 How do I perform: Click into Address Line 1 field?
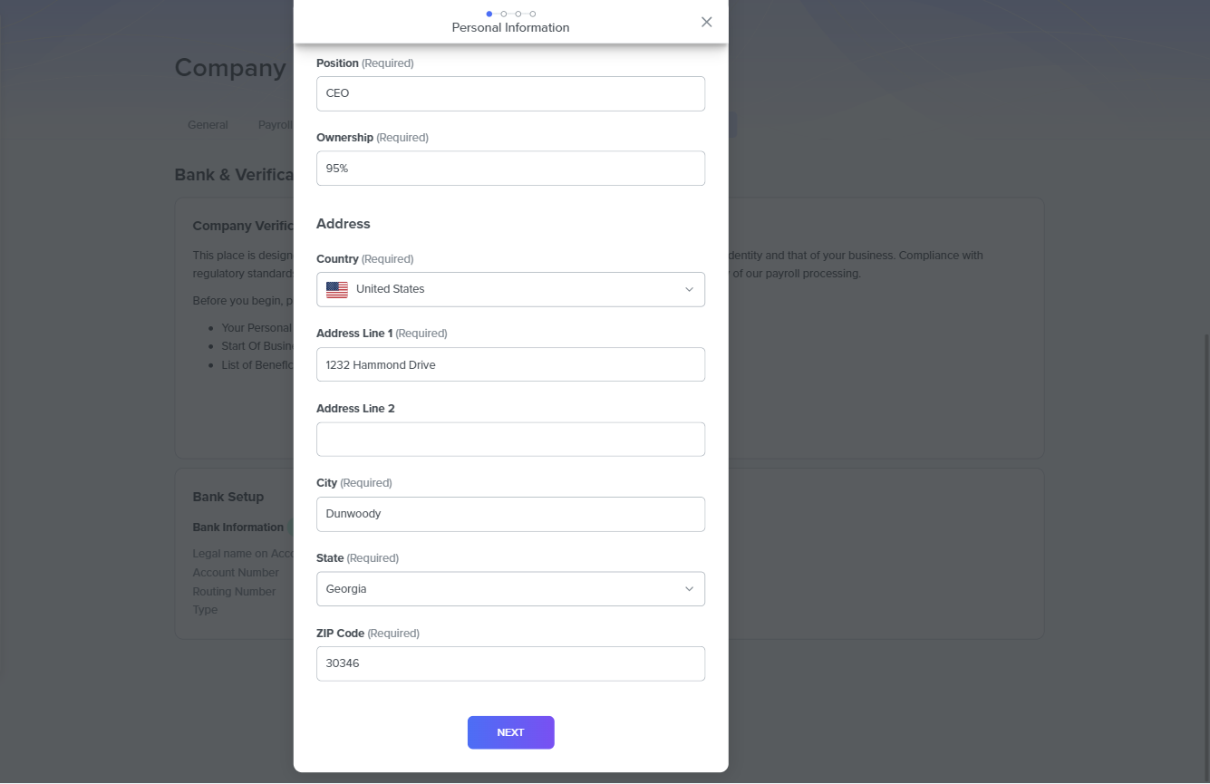click(510, 365)
